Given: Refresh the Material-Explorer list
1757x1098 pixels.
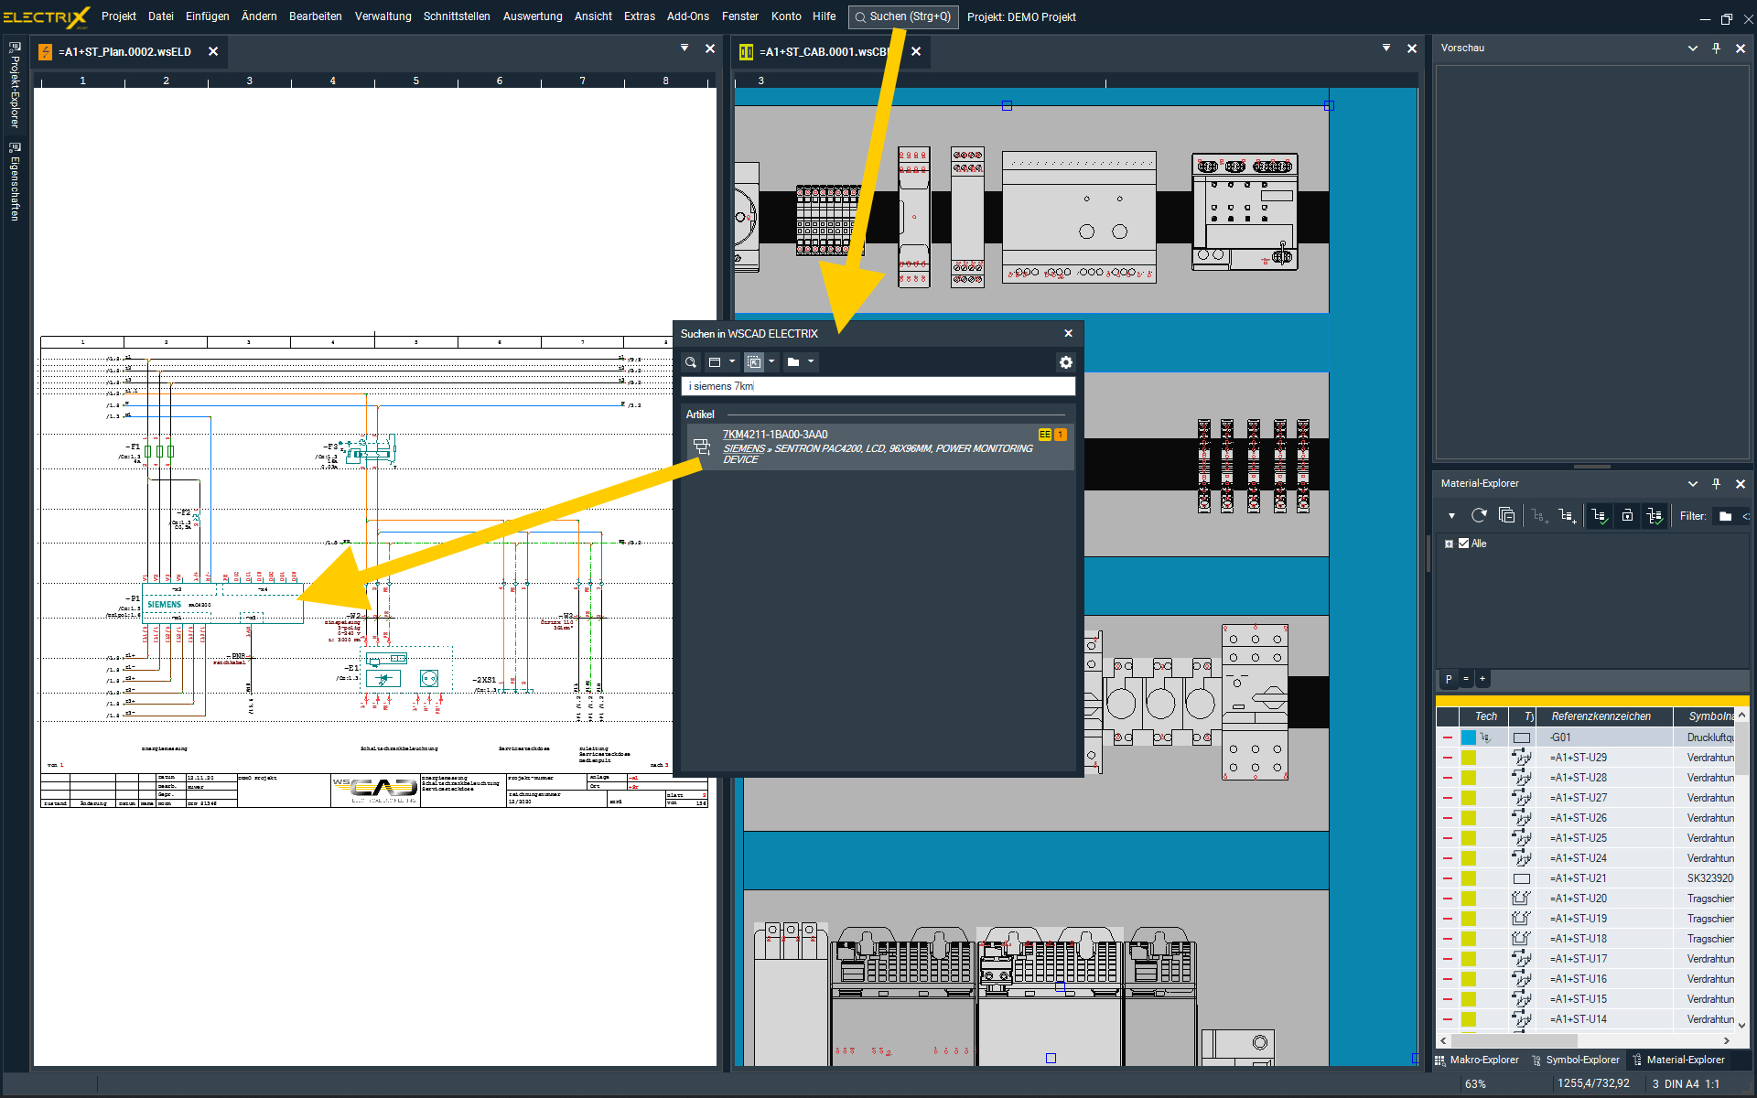Looking at the screenshot, I should (1479, 516).
